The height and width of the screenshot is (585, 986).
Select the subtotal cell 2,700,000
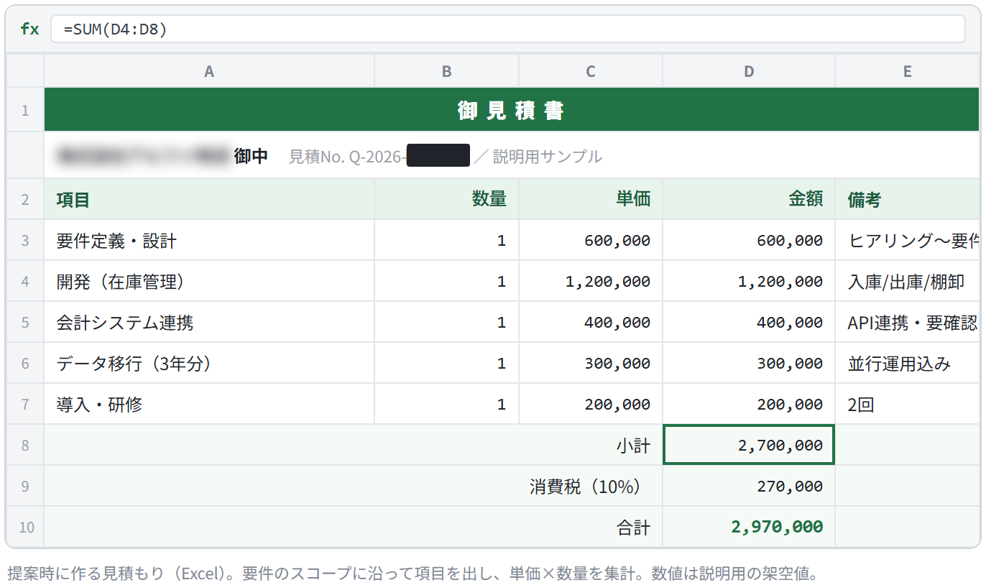tap(749, 445)
